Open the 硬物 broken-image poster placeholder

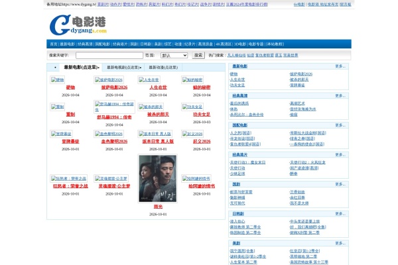57,79
